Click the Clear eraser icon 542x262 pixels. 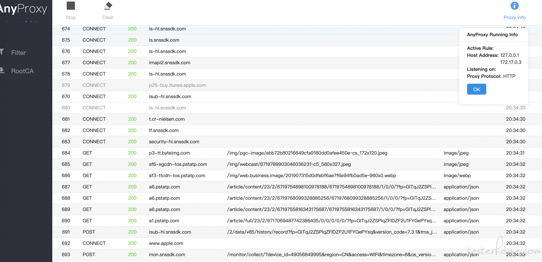pos(108,6)
